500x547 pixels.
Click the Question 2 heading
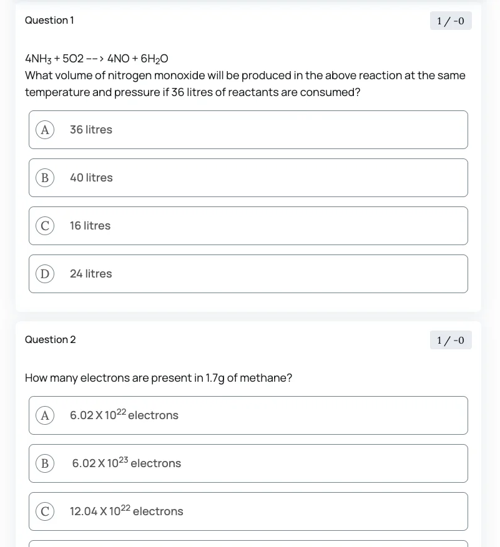[x=51, y=340]
